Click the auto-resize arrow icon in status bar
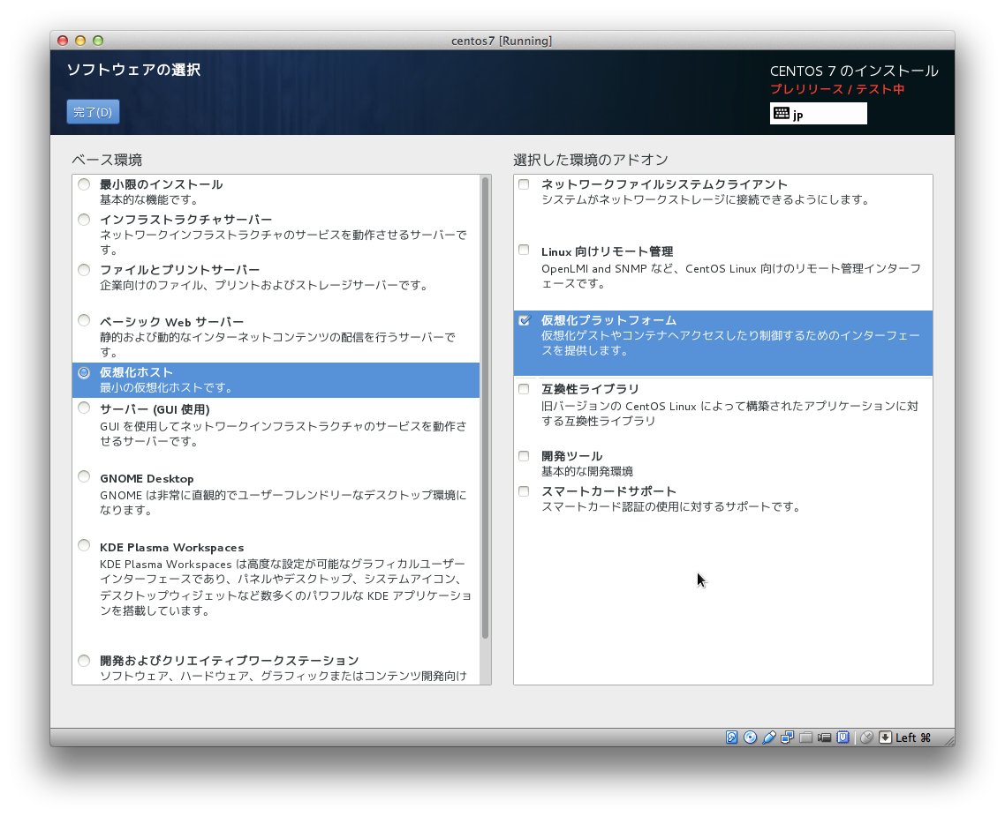1005x816 pixels. (886, 737)
